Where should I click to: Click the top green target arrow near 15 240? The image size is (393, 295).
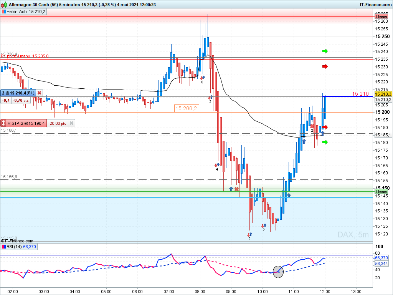tap(325, 51)
